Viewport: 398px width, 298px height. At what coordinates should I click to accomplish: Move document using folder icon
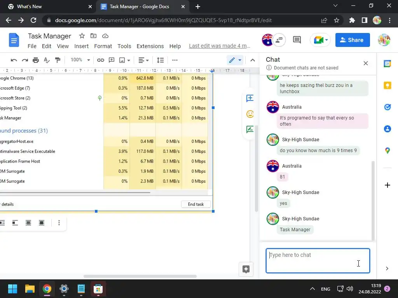pyautogui.click(x=93, y=36)
